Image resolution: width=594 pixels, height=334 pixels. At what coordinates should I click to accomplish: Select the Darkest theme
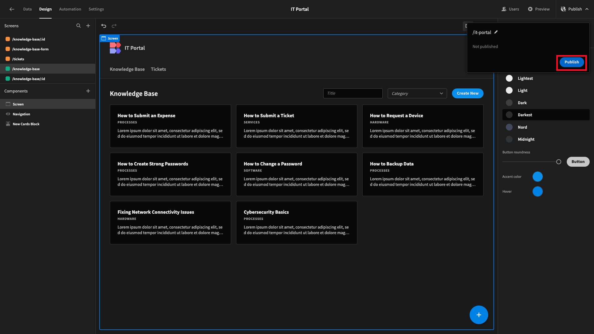546,115
